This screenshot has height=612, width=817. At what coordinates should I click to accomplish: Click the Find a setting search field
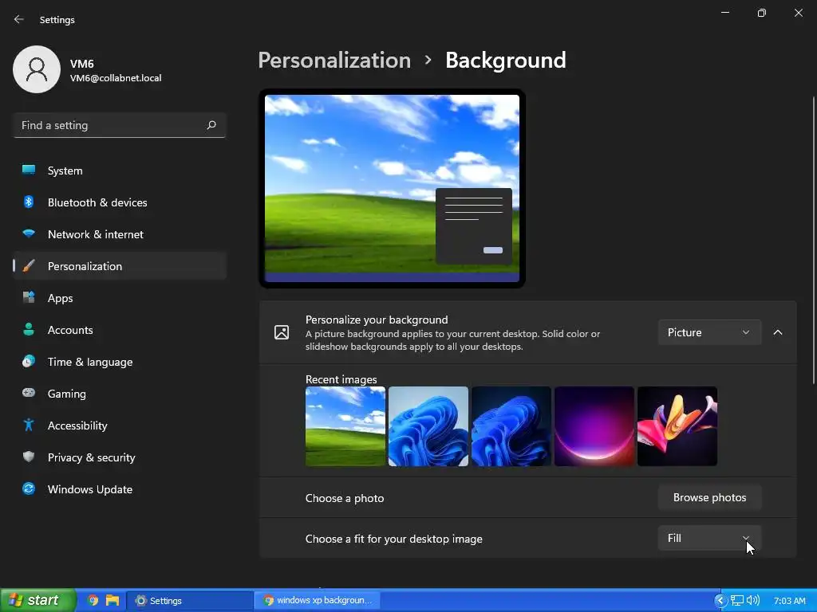(x=120, y=125)
